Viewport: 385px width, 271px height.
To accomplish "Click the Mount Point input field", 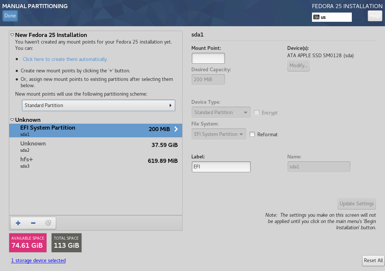I will point(208,58).
